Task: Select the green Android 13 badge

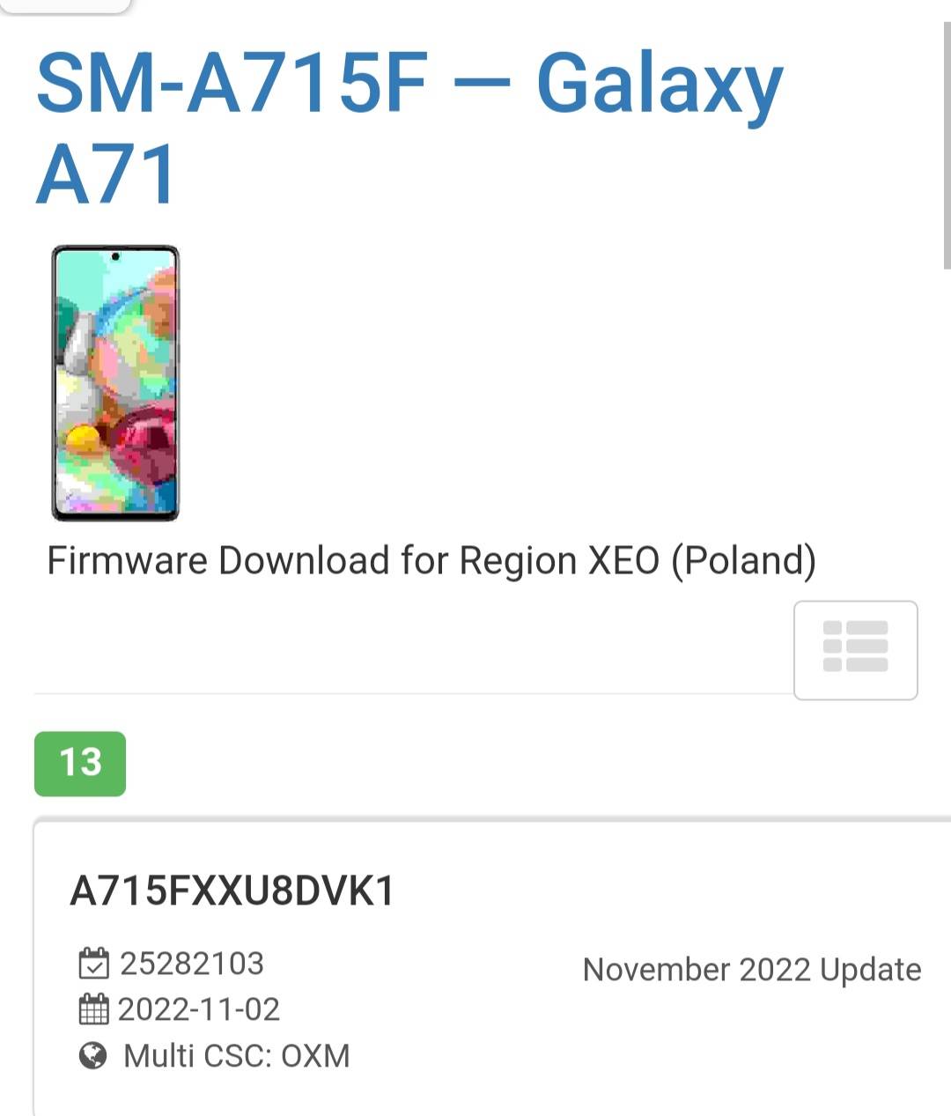Action: coord(80,763)
